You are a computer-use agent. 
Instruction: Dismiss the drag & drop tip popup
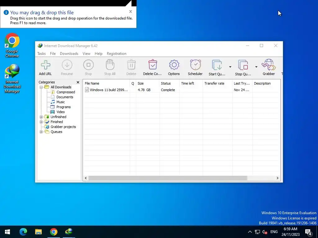(131, 11)
